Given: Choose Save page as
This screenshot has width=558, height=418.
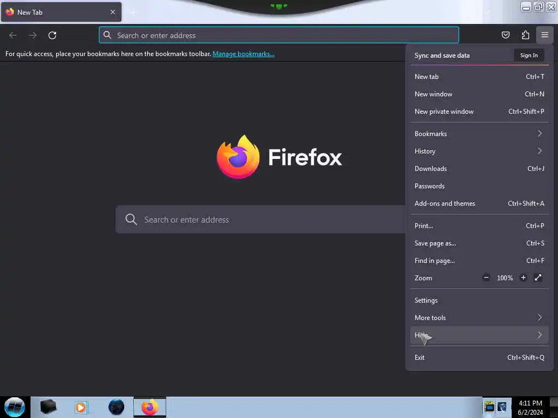Looking at the screenshot, I should coord(480,243).
